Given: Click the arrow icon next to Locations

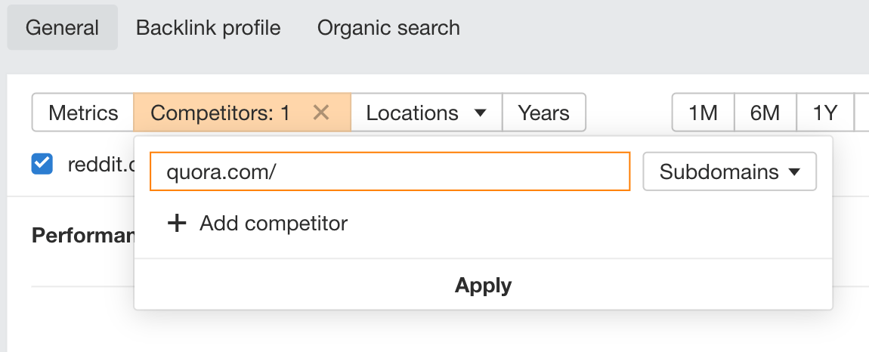Looking at the screenshot, I should 480,113.
